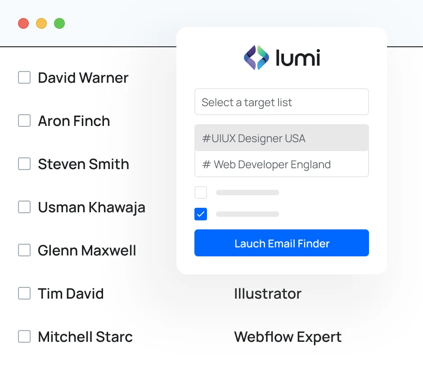Mark the Glenn Maxwell checkbox

pos(24,250)
